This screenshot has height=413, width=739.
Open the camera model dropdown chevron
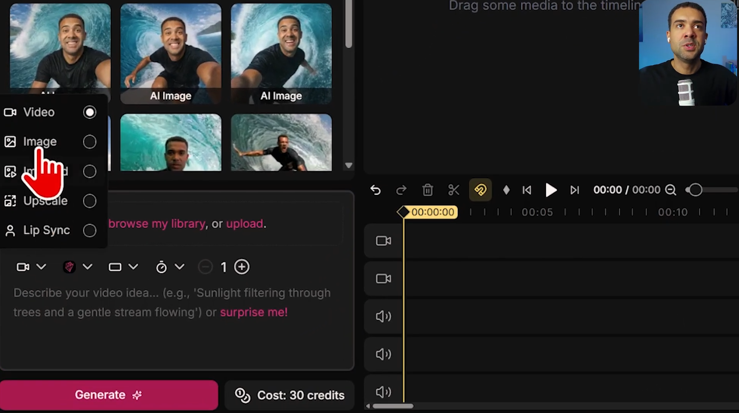click(x=41, y=267)
